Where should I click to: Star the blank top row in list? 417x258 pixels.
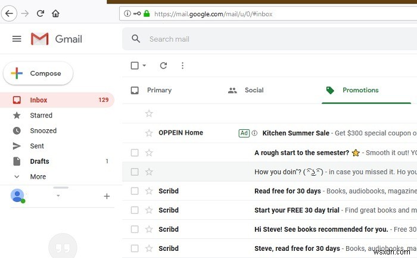click(149, 114)
